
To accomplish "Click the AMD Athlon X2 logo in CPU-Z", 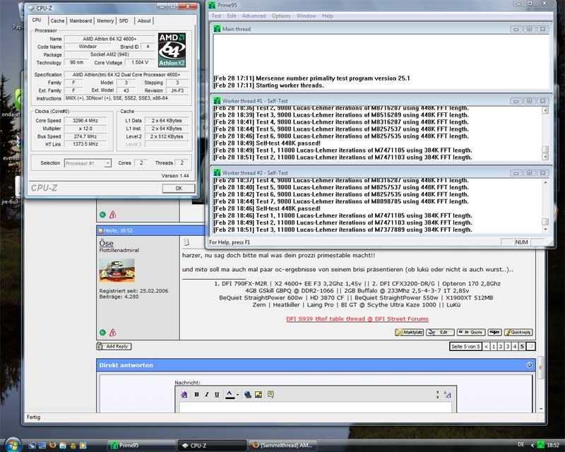I will [x=172, y=50].
